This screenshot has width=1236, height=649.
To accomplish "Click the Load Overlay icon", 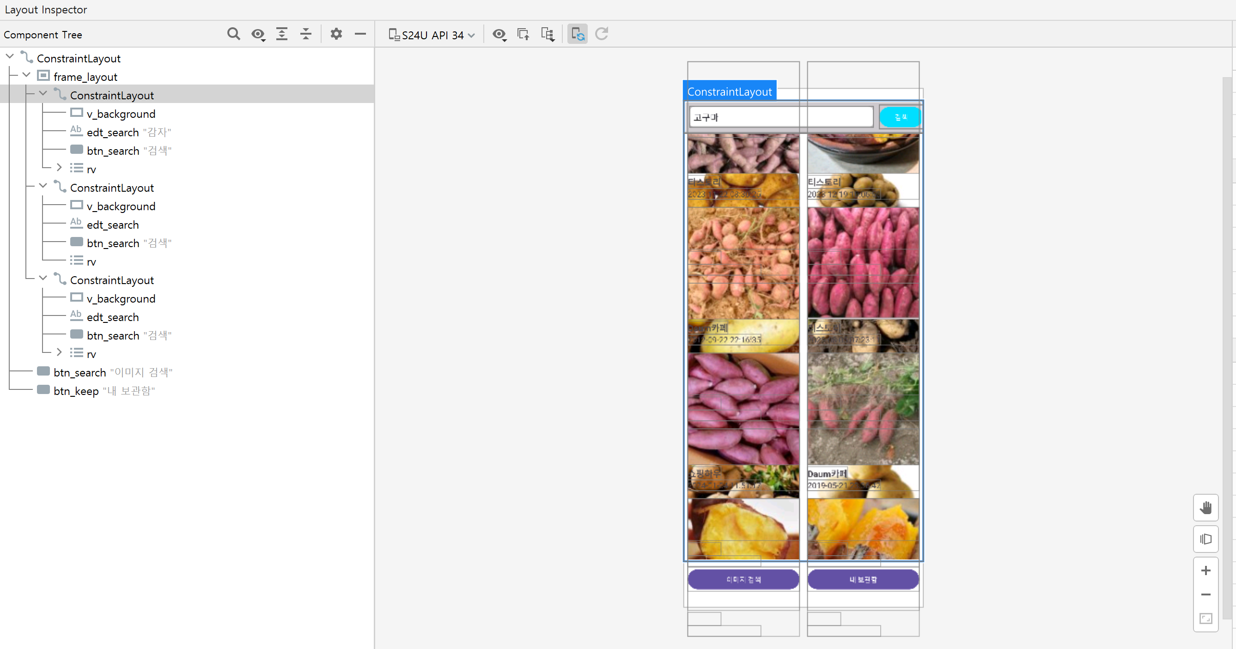I will [523, 34].
